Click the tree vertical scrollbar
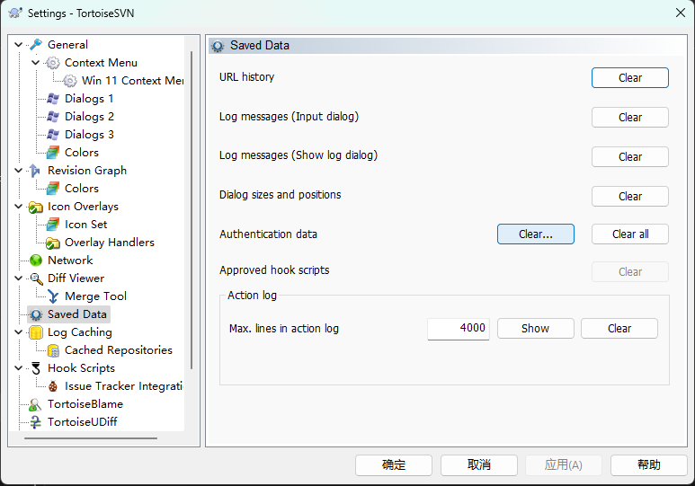The height and width of the screenshot is (486, 695). coord(192,210)
